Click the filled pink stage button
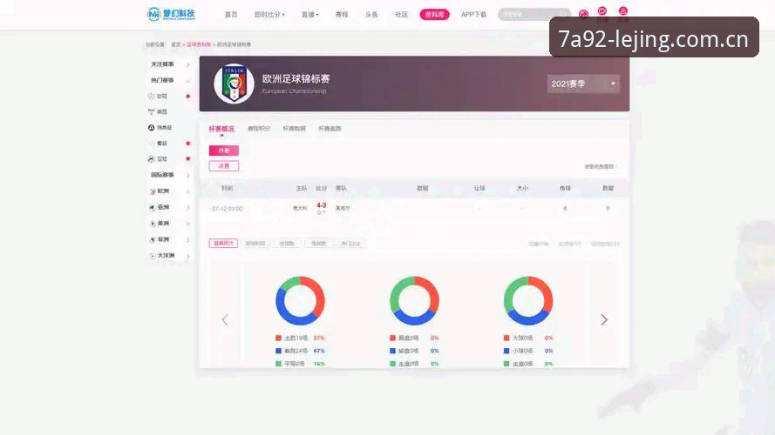Screen dimensions: 775x435 coord(224,151)
